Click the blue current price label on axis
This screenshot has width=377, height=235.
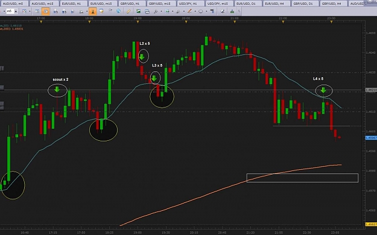coord(371,138)
